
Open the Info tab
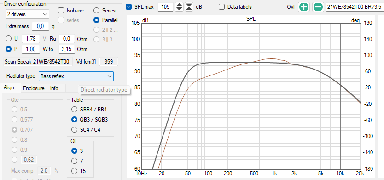[x=54, y=88]
